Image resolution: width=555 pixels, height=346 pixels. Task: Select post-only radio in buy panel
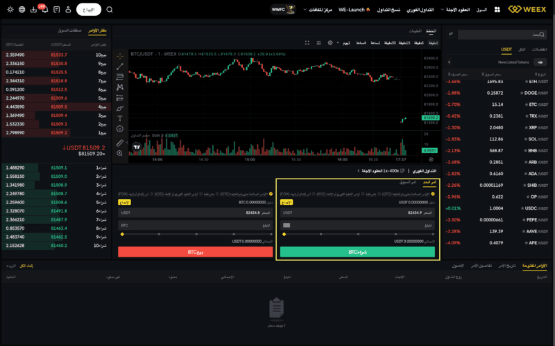click(379, 194)
